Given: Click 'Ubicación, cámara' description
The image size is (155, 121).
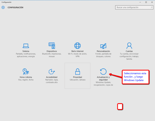Looking at the screenshot, I should coord(77,80).
